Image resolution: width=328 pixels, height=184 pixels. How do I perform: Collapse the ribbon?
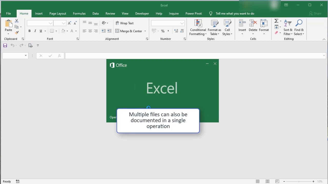(x=324, y=39)
